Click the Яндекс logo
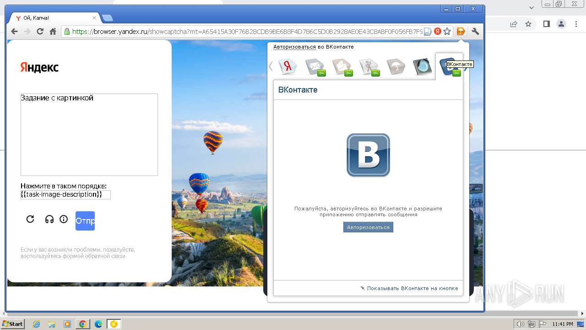 [x=39, y=67]
